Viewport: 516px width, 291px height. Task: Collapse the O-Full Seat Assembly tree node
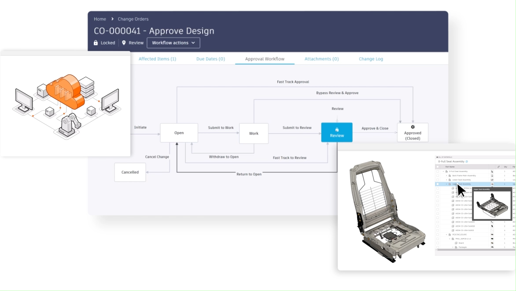click(443, 172)
